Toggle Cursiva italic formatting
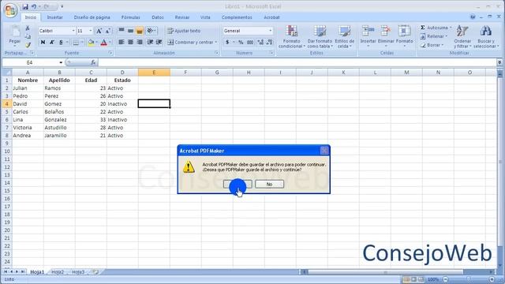Image resolution: width=505 pixels, height=284 pixels. [51, 42]
